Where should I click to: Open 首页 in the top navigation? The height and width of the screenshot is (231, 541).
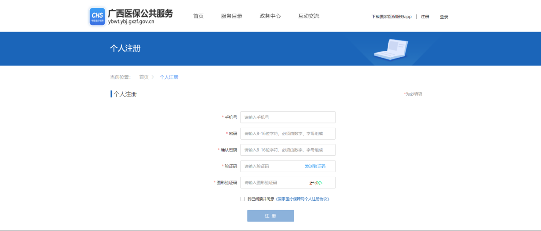pos(198,16)
